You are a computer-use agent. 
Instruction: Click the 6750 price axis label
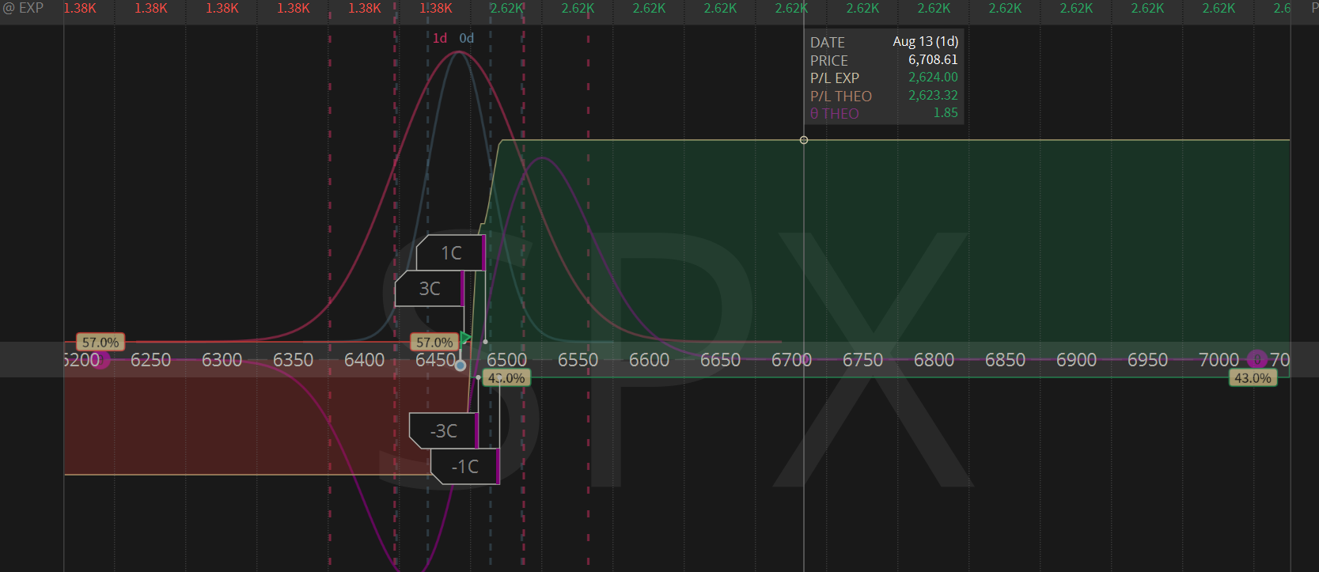862,360
